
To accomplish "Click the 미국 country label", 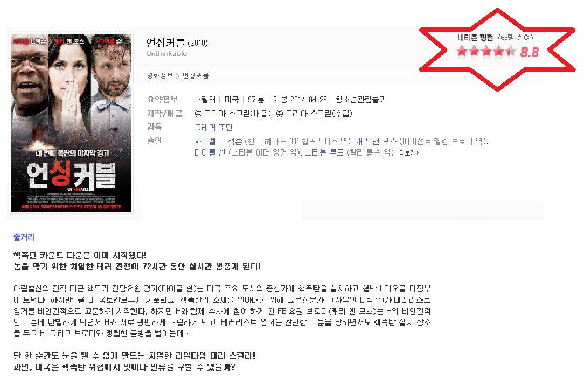I will (x=231, y=100).
